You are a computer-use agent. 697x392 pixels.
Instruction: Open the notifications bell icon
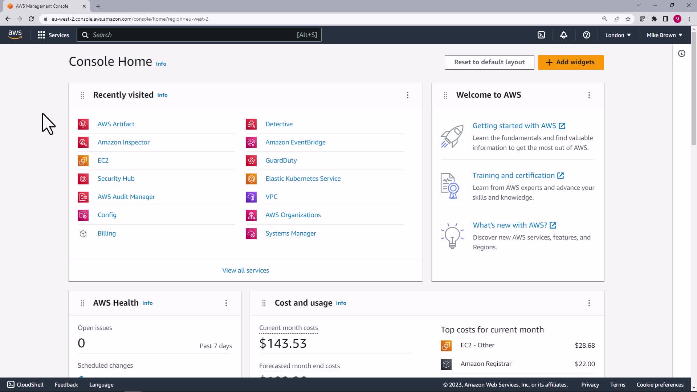point(563,35)
